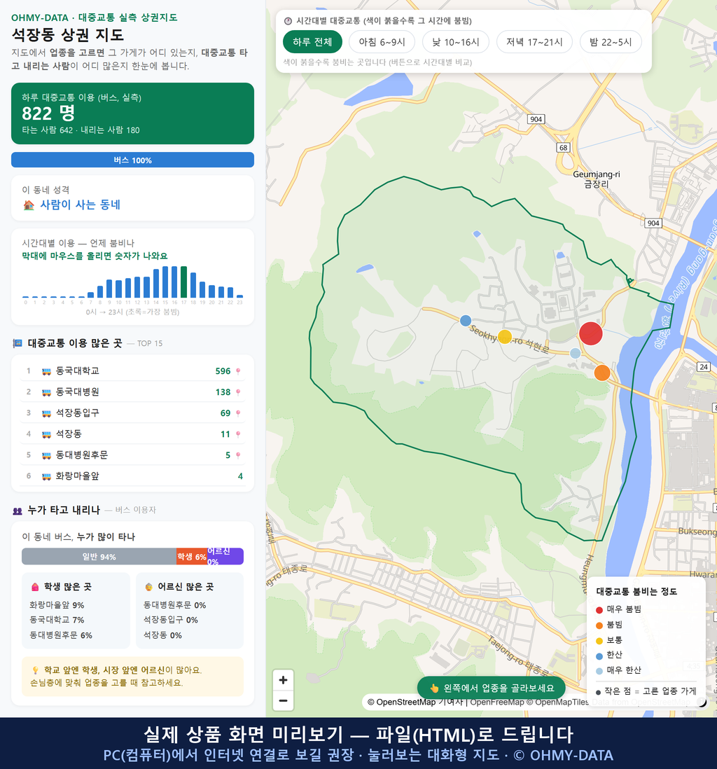Image resolution: width=717 pixels, height=769 pixels.
Task: Click the Geumjang-ri 금장리 map label
Action: click(597, 179)
